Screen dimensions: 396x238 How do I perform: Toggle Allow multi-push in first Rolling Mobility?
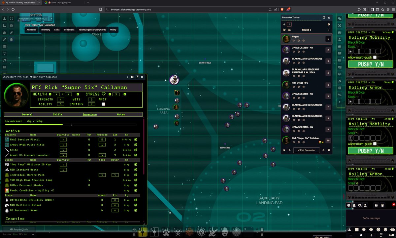(375, 58)
